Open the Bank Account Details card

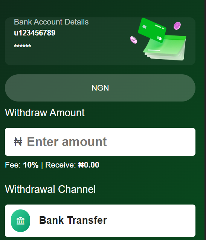pyautogui.click(x=100, y=42)
